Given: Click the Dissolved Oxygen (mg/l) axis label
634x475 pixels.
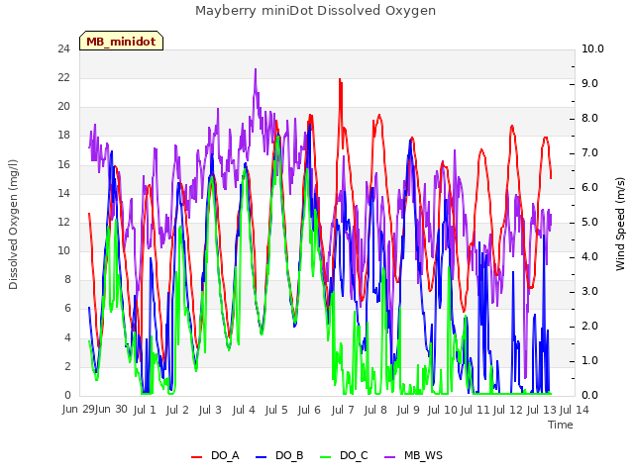Looking at the screenshot, I should (13, 225).
